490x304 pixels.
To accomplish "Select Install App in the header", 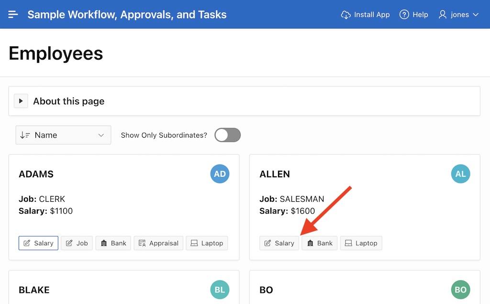I will [x=371, y=15].
